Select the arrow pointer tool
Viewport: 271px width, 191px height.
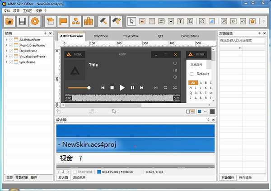coord(131,21)
